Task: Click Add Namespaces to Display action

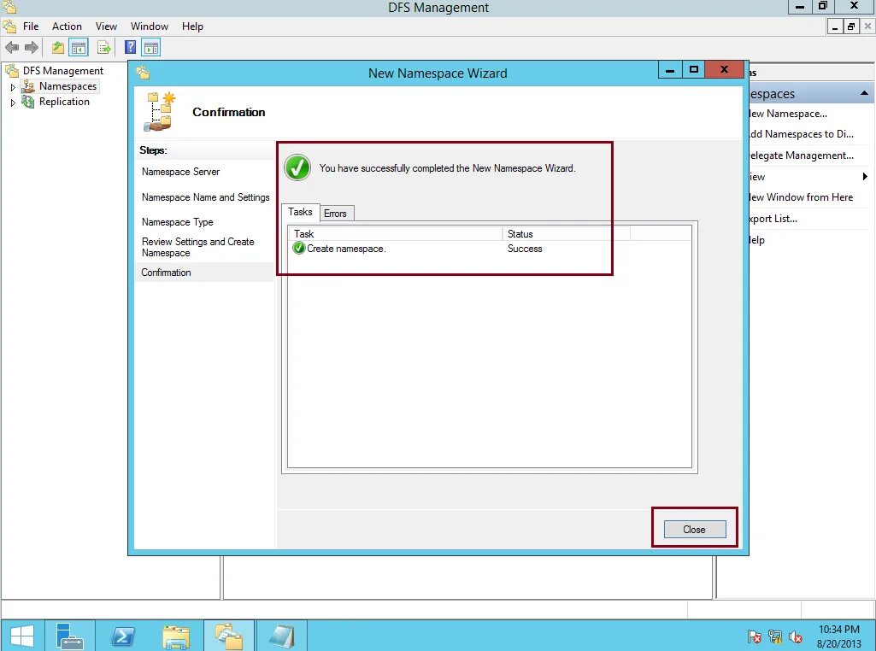Action: tap(801, 134)
